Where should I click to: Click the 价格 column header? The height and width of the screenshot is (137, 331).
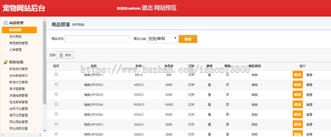[139, 66]
